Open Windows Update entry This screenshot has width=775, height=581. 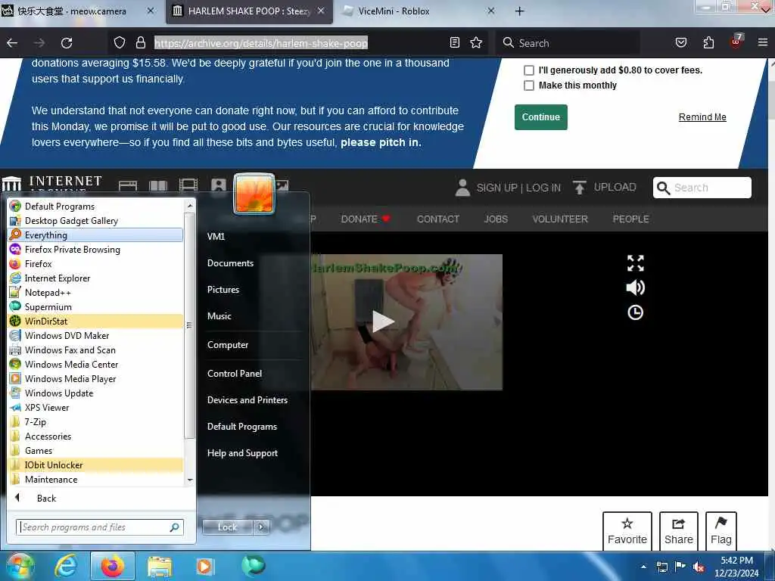tap(95, 393)
